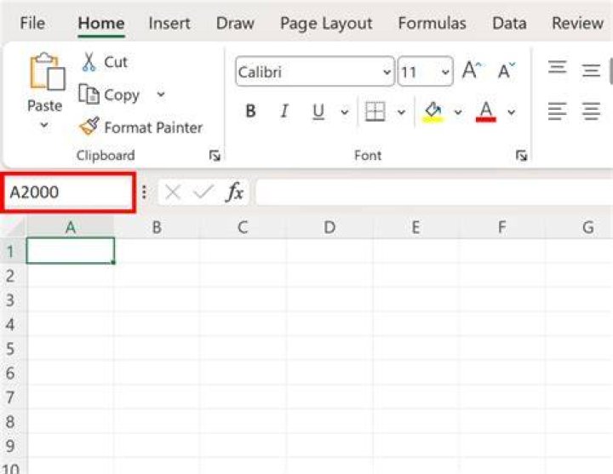Open Clipboard dialog launcher arrow

[x=215, y=156]
